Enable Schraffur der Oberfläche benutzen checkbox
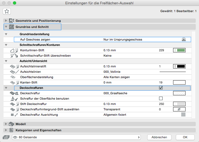This screenshot has width=199, height=142. coord(161,99)
